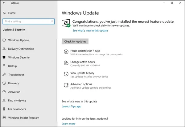This screenshot has width=185, height=127.
Task: Click the Launch Tips app link
Action: point(72,106)
